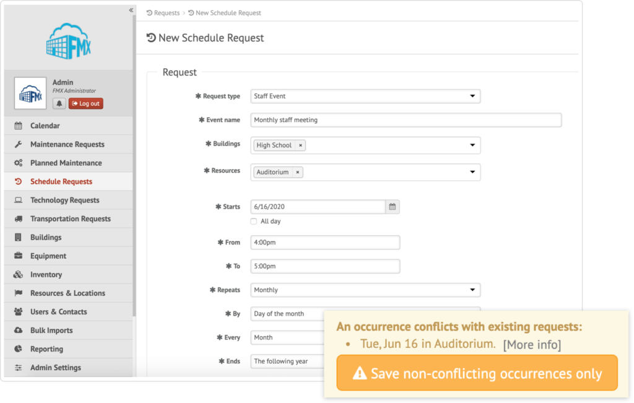The width and height of the screenshot is (634, 403).
Task: Open the Calendar menu item
Action: point(45,126)
